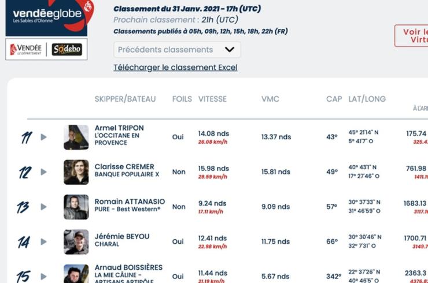Expand Arnaud BOISSIÈRES's row arrow

(43, 277)
